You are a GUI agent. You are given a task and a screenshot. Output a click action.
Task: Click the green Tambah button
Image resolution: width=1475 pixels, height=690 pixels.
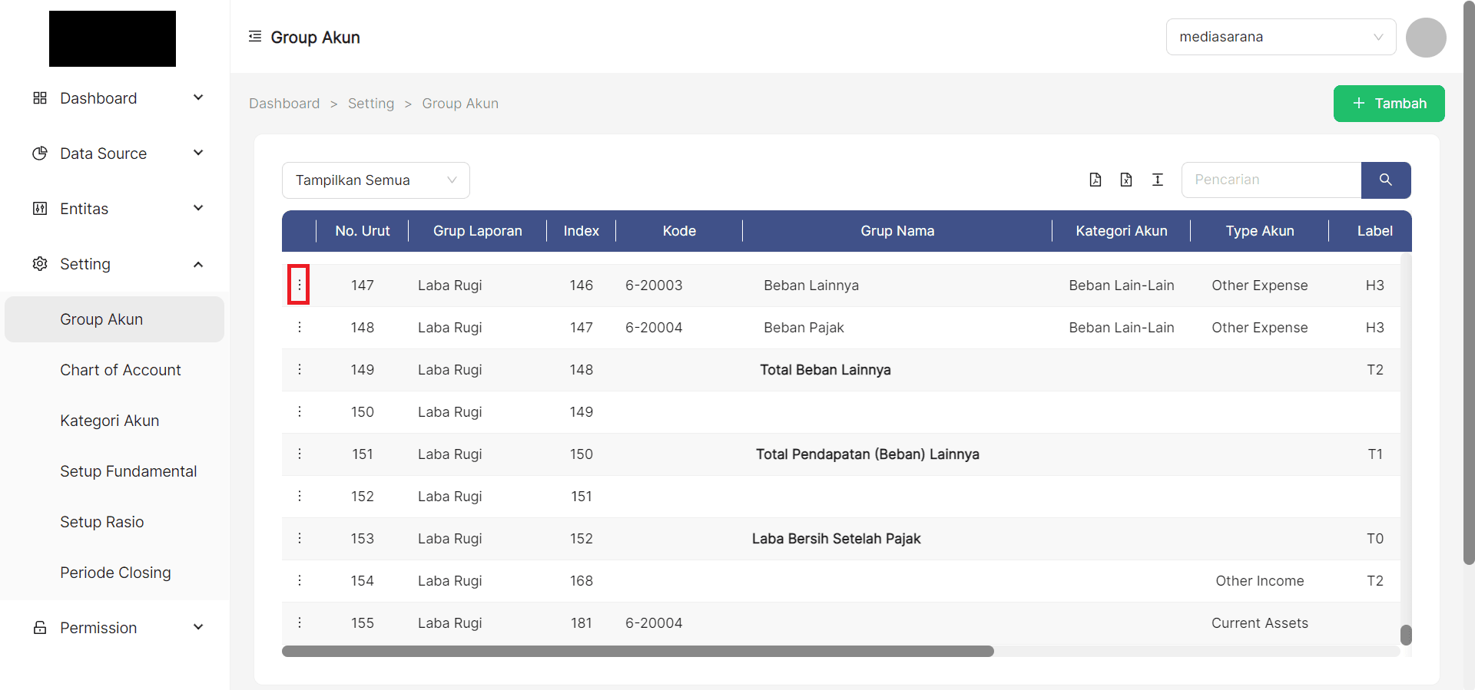click(1388, 104)
